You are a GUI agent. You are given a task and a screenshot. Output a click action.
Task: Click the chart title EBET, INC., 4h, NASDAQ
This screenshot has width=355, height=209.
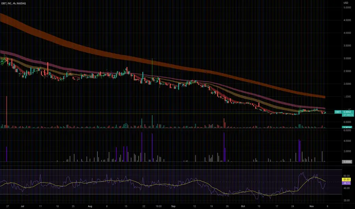coord(14,3)
